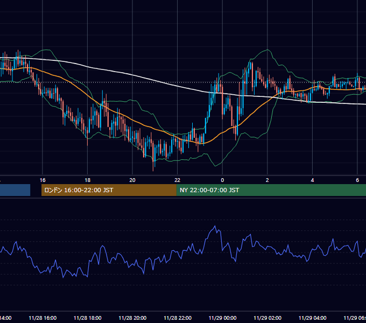This screenshot has width=366, height=323.
Task: Click the 22 hour label on chart axis
Action: tap(178, 180)
